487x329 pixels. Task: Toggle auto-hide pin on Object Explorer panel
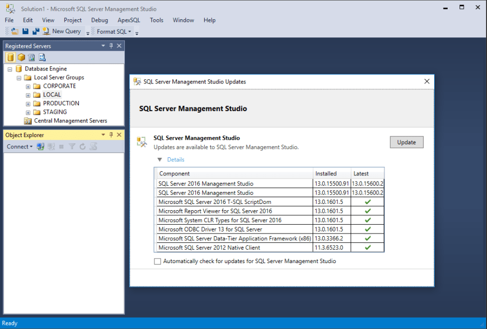point(111,134)
